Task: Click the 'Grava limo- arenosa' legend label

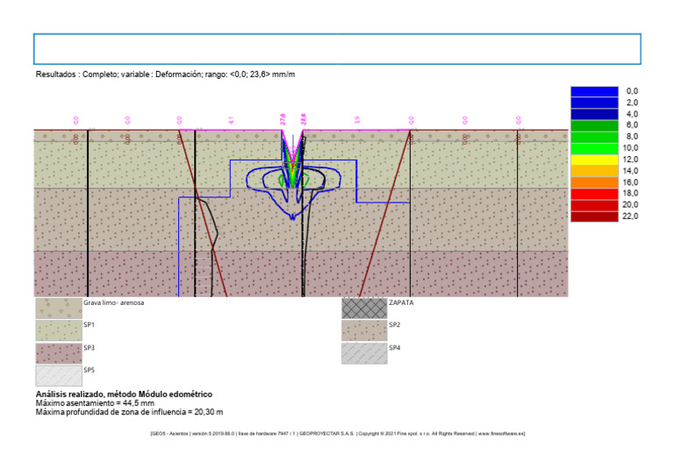Action: [113, 302]
